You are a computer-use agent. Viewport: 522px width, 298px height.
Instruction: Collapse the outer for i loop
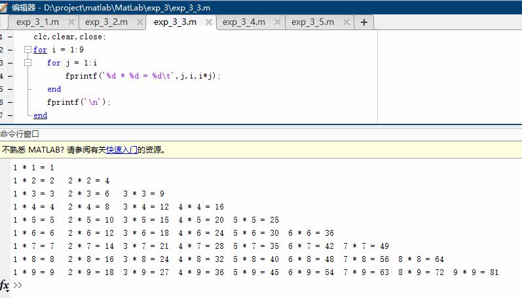coord(28,50)
